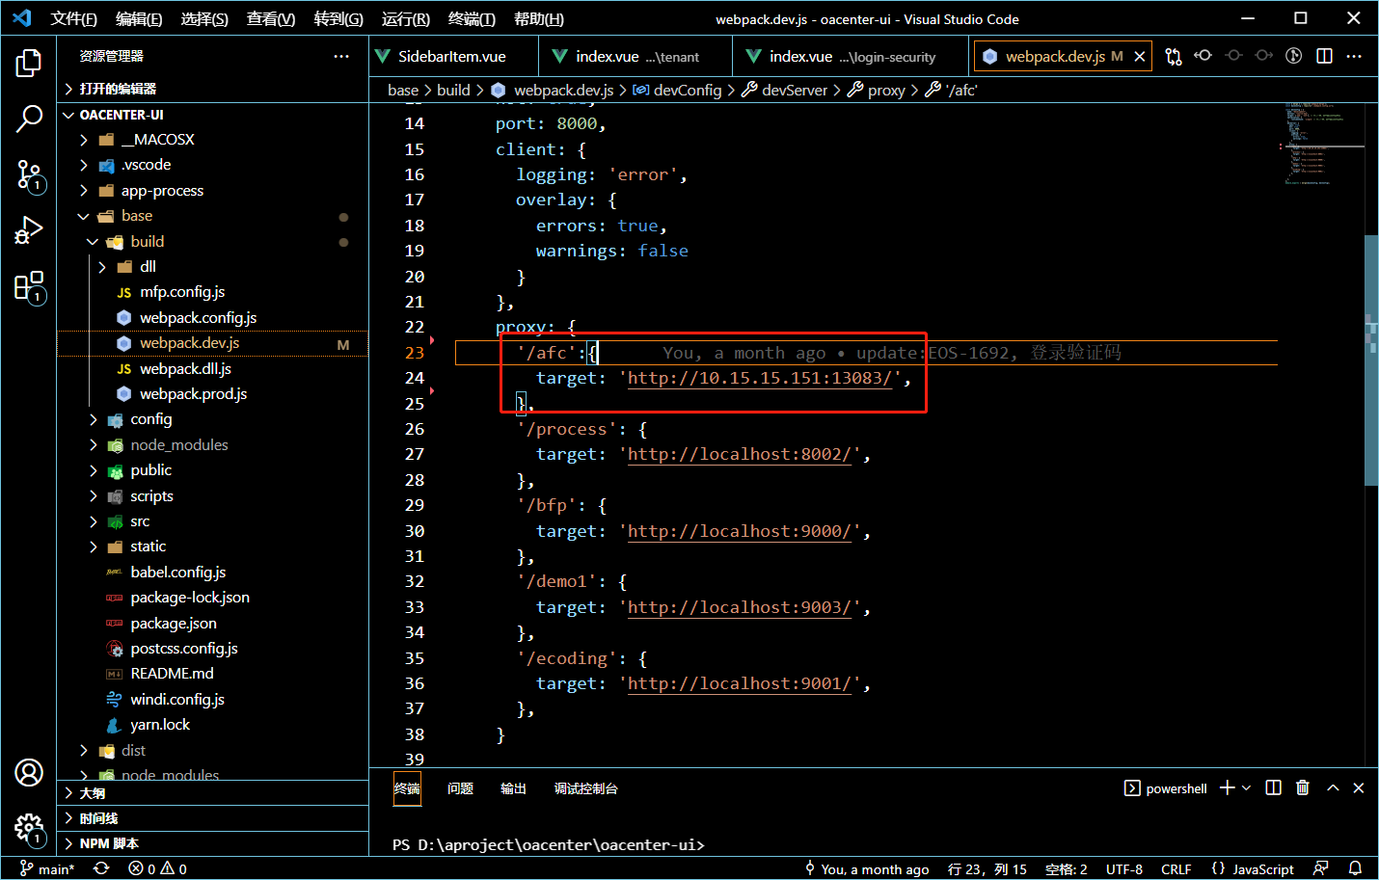The width and height of the screenshot is (1379, 880).
Task: Open the 终端(T) menu
Action: pyautogui.click(x=472, y=18)
